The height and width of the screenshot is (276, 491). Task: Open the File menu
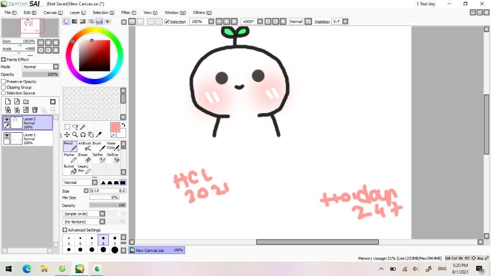[11, 12]
